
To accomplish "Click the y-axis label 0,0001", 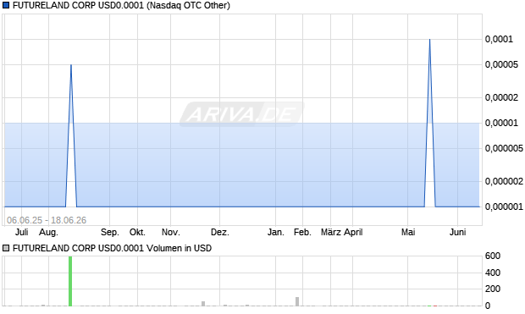I will (499, 40).
